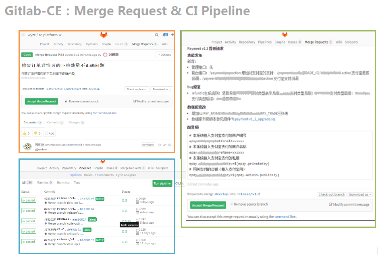Select the All 130 pipelines filter
Screen dimensions: 378x254
pyautogui.click(x=27, y=183)
